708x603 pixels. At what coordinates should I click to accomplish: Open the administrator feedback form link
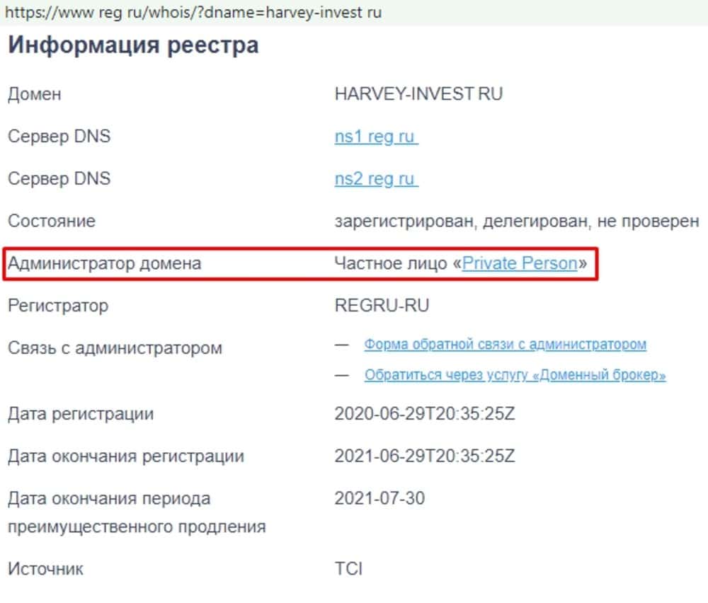pyautogui.click(x=505, y=345)
